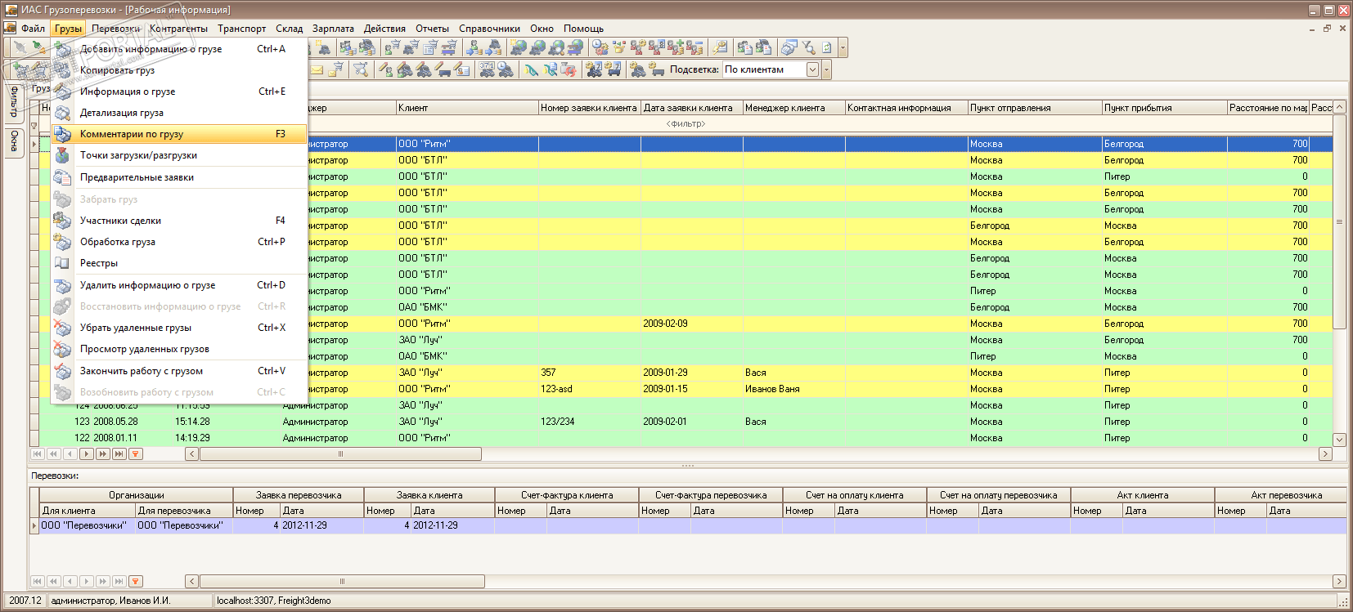This screenshot has width=1353, height=612.
Task: Open the vertical Окна side tab
Action: [14, 141]
